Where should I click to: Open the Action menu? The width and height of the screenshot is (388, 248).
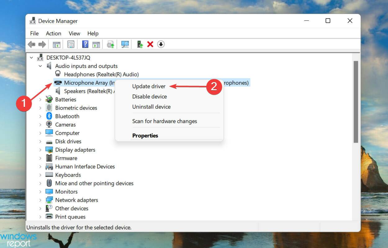(x=53, y=33)
